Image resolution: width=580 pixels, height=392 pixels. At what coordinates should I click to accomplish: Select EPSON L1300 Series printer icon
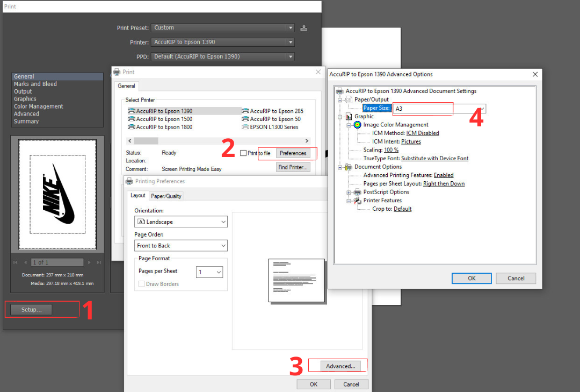(x=245, y=127)
